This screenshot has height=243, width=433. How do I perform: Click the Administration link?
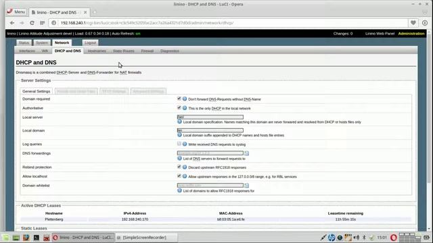(411, 34)
